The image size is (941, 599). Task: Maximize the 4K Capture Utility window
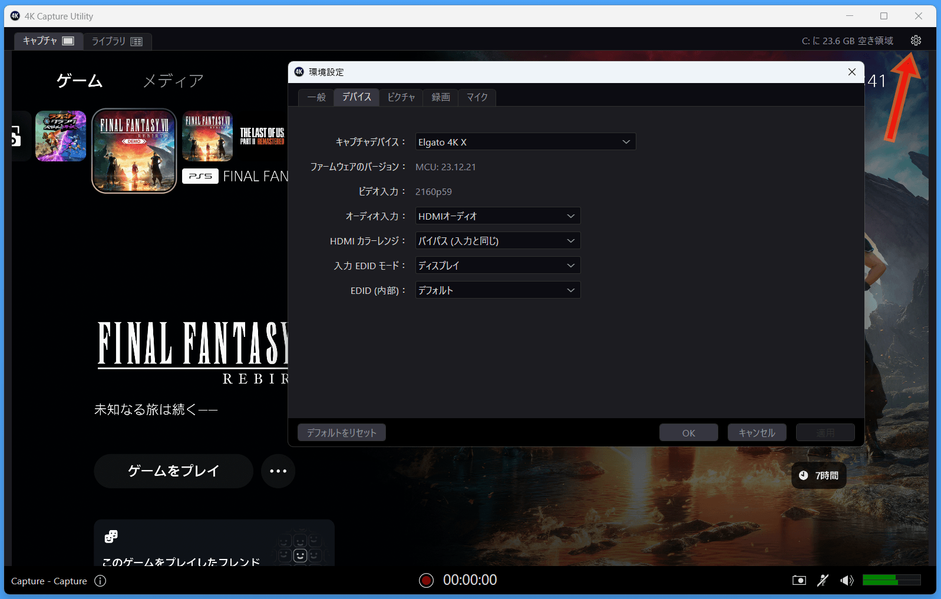coord(884,16)
